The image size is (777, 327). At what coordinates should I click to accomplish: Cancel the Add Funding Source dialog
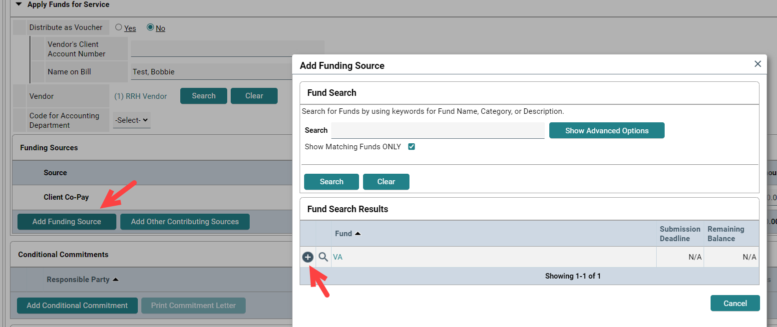[x=735, y=303]
